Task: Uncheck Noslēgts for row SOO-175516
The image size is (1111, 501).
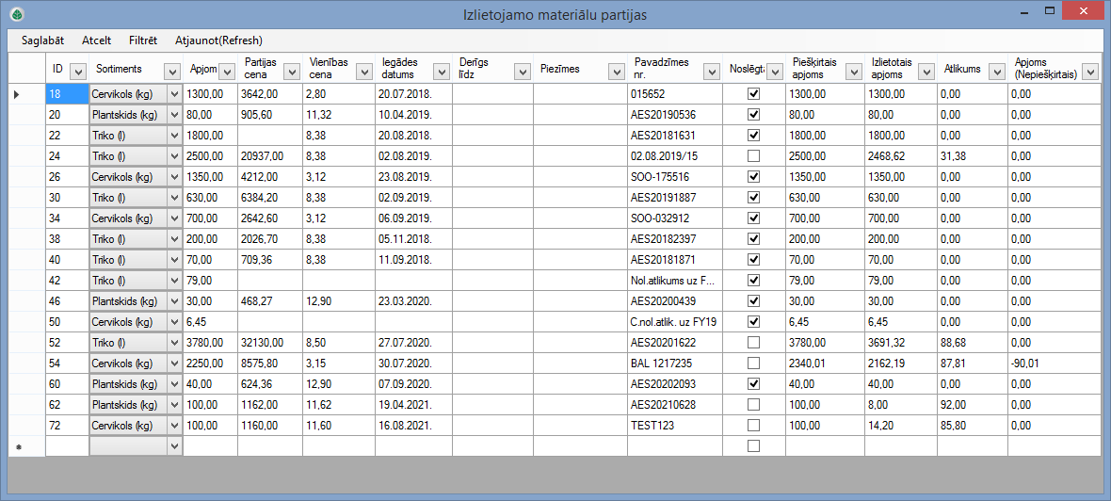Action: point(754,176)
